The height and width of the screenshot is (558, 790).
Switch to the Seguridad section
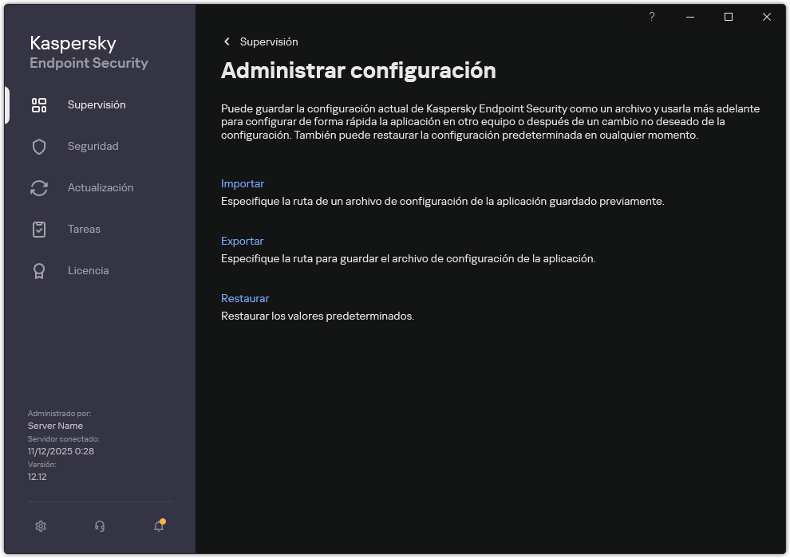[92, 146]
